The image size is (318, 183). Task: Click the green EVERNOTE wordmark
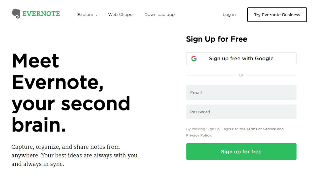[41, 14]
